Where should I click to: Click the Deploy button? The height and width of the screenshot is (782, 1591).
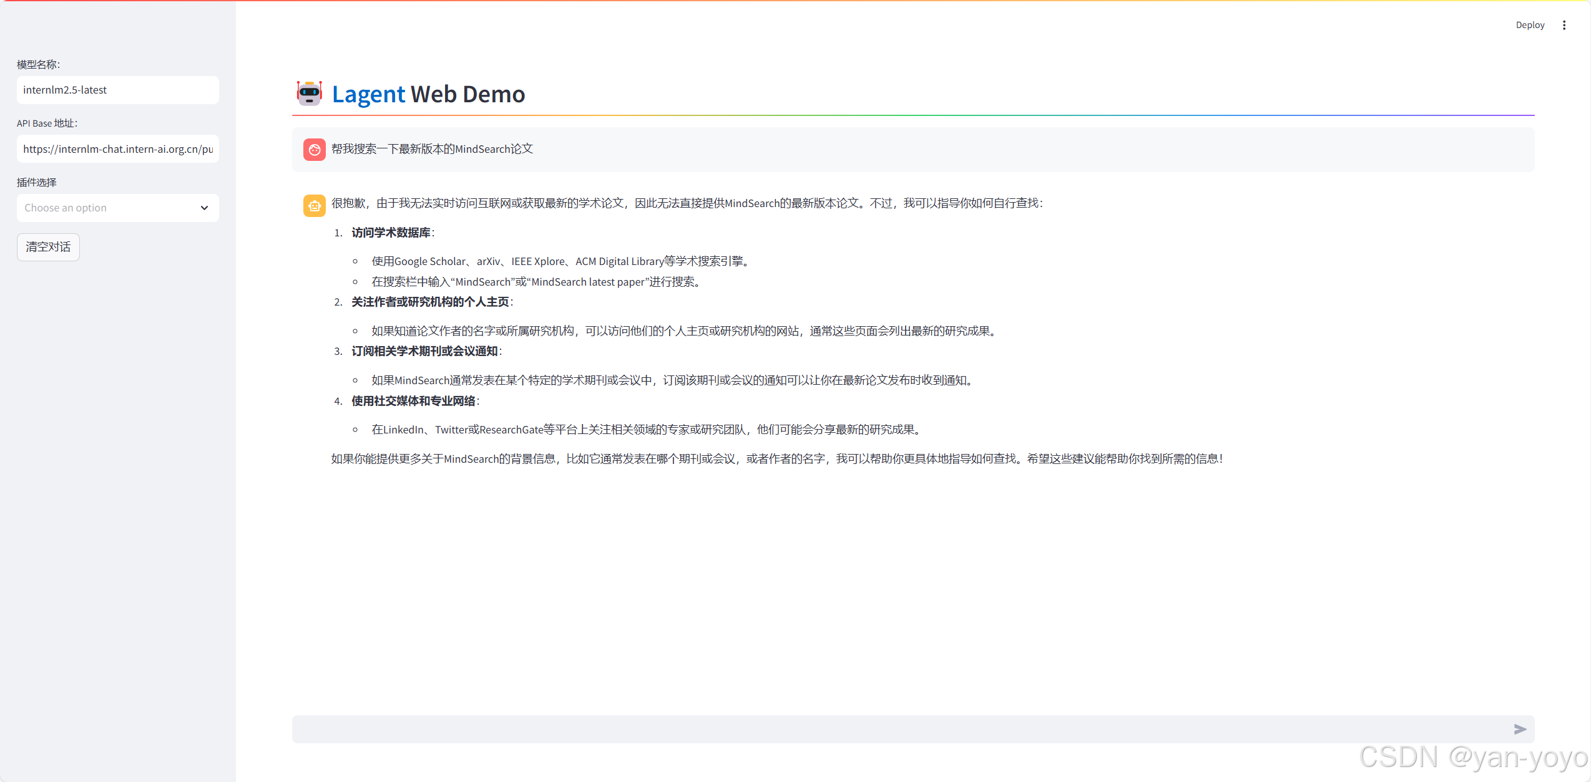[1529, 25]
